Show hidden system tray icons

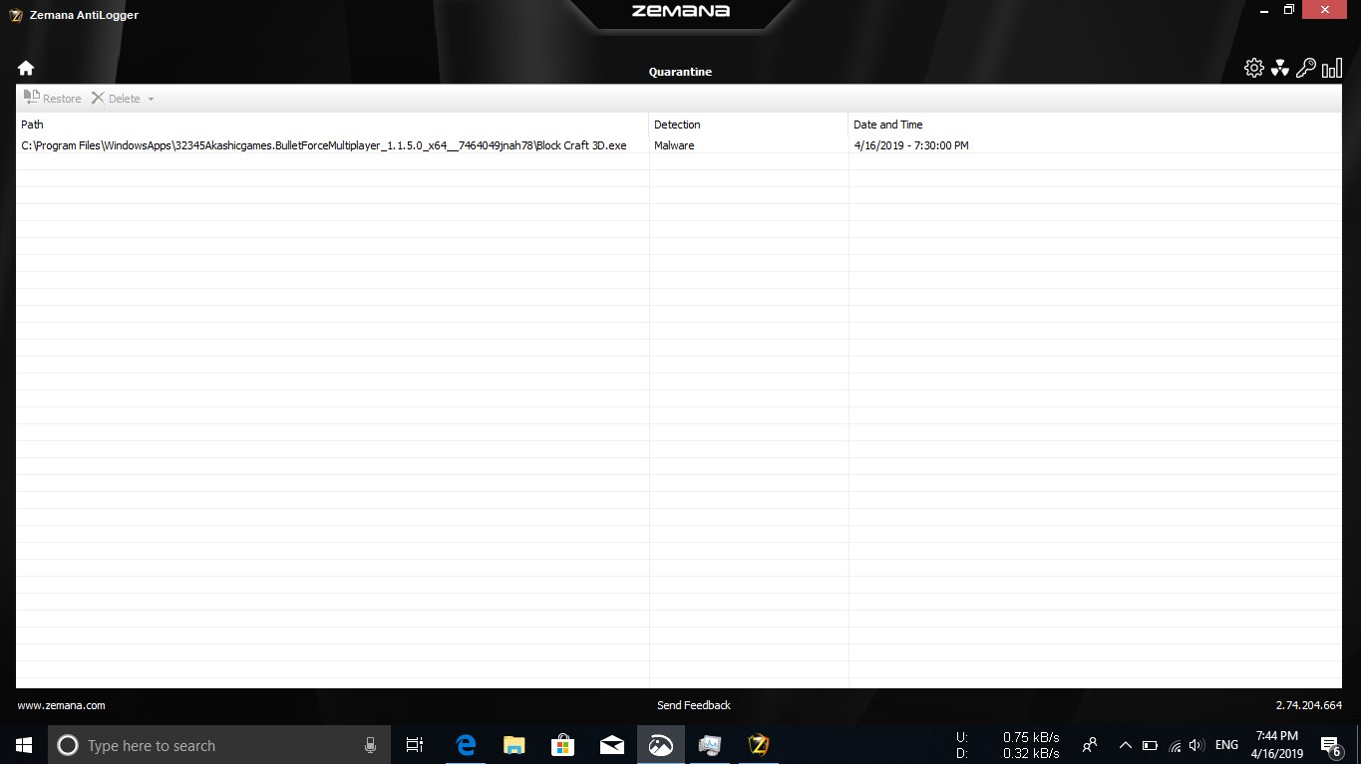1125,745
